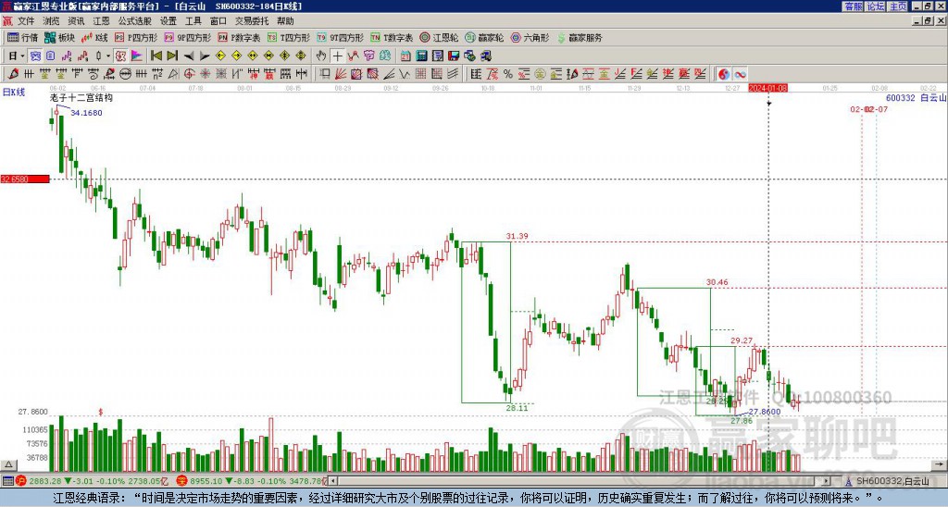
Task: Click the triangle button at volume panel left
Action: tap(7, 465)
